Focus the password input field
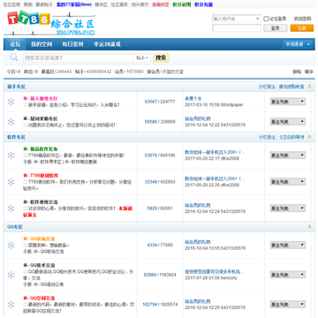The image size is (318, 318). click(x=237, y=28)
